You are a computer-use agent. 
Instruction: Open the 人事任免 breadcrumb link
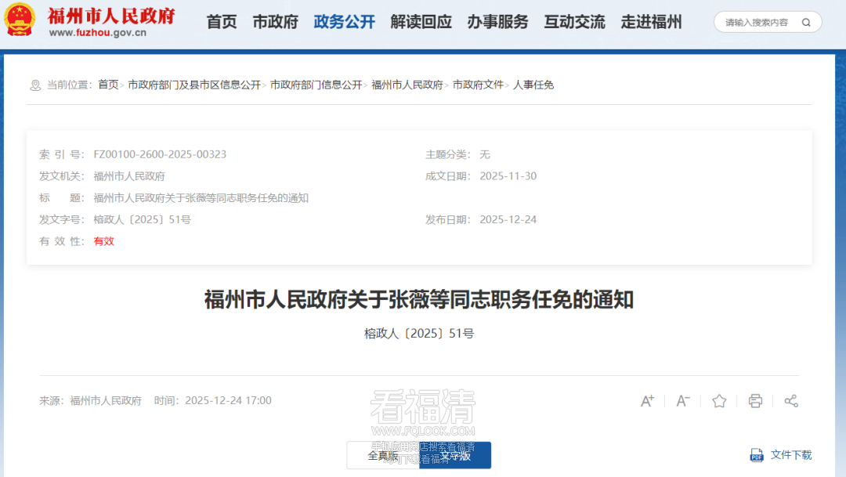(x=533, y=85)
